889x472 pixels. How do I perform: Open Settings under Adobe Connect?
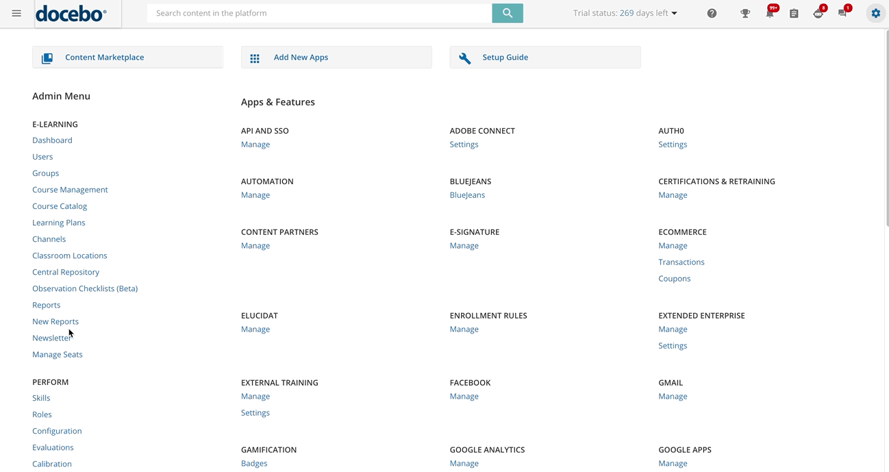coord(464,145)
